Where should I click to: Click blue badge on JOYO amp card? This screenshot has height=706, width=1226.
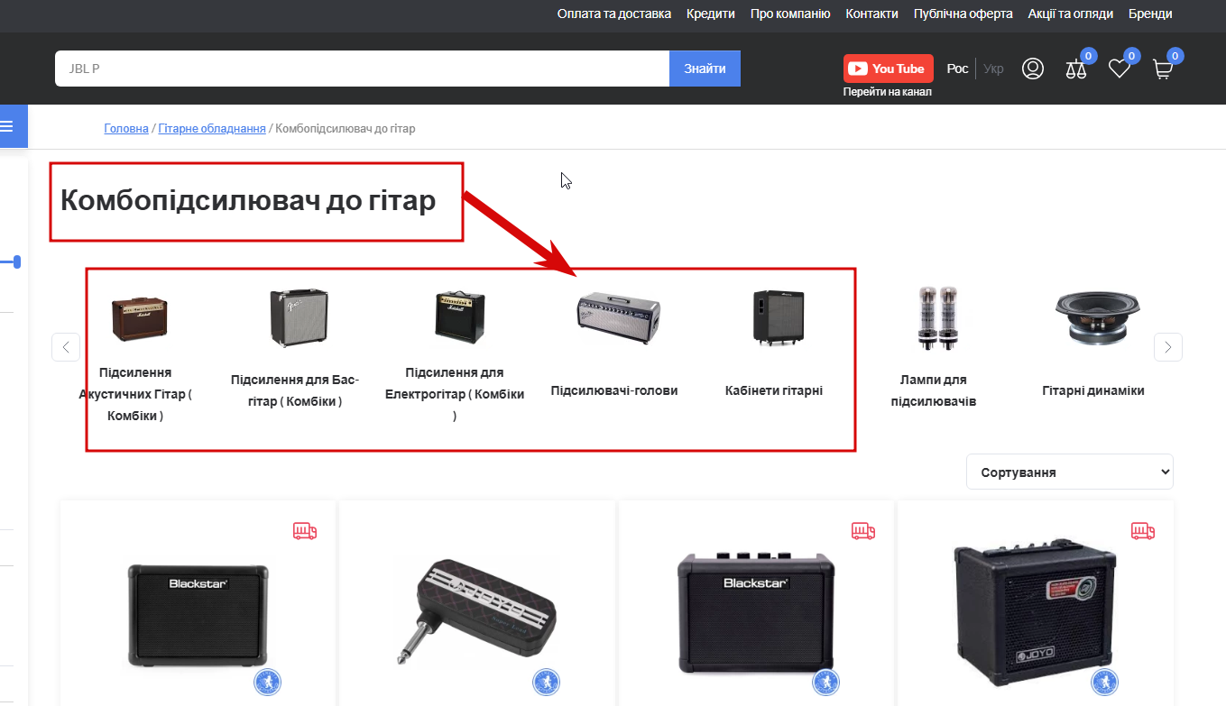(x=1105, y=683)
